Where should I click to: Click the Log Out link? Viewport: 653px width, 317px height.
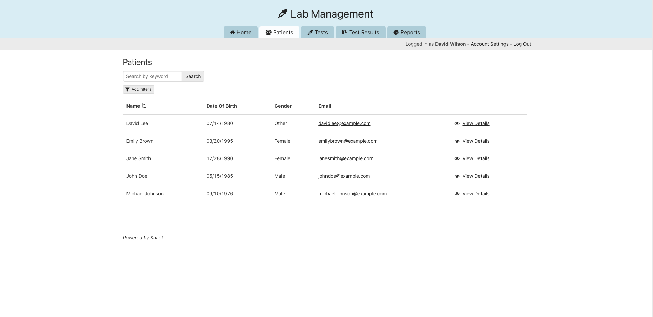(x=522, y=44)
